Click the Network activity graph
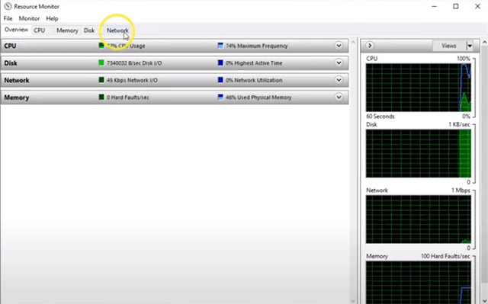The width and height of the screenshot is (488, 304). point(419,219)
